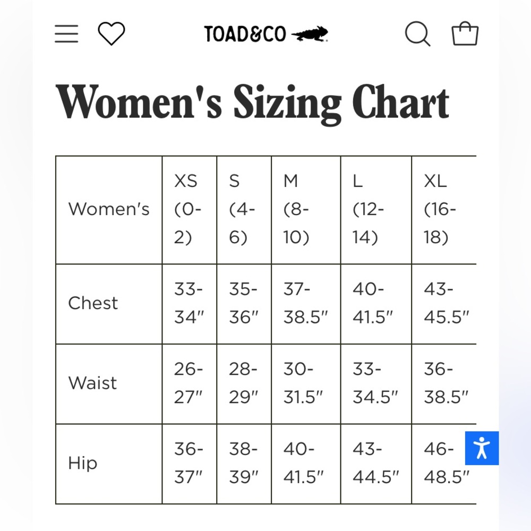The width and height of the screenshot is (531, 531).
Task: Open the search magnifier
Action: click(x=417, y=34)
